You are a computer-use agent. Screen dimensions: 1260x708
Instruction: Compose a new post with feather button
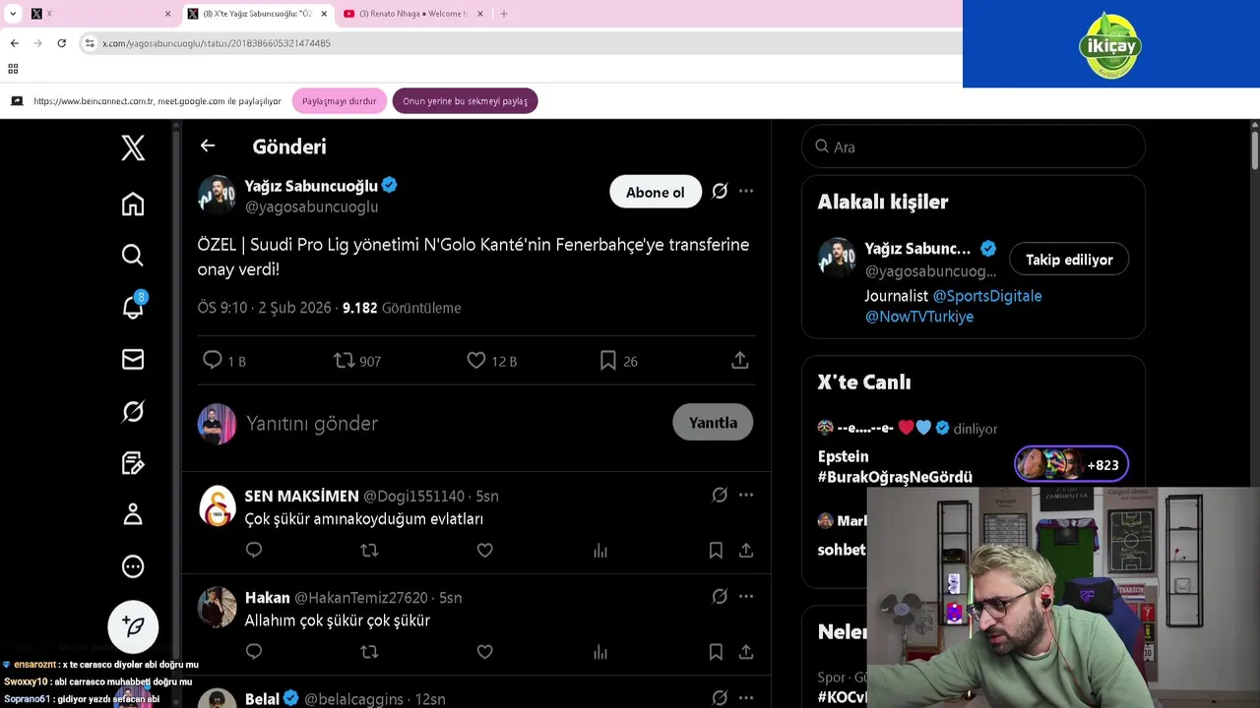pyautogui.click(x=133, y=626)
